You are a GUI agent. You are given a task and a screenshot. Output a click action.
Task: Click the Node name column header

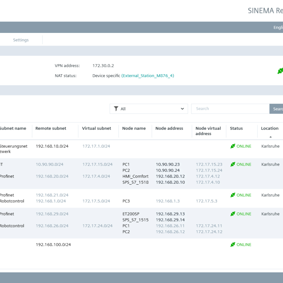(x=134, y=128)
